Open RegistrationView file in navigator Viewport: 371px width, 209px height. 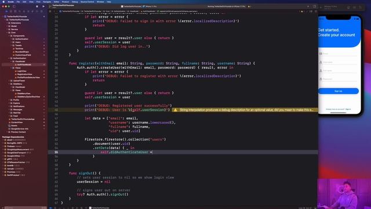point(24,74)
